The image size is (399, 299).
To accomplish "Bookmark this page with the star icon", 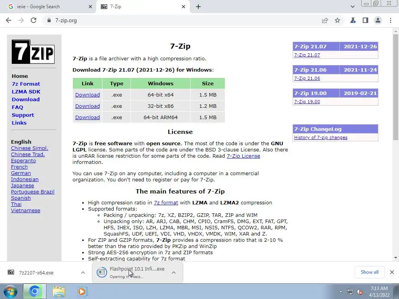I will 337,20.
